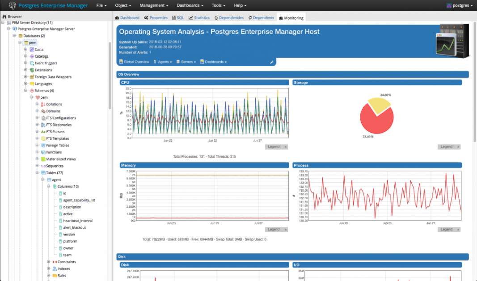The height and width of the screenshot is (281, 477).
Task: Click the browser tree vertical scrollbar
Action: (x=110, y=75)
